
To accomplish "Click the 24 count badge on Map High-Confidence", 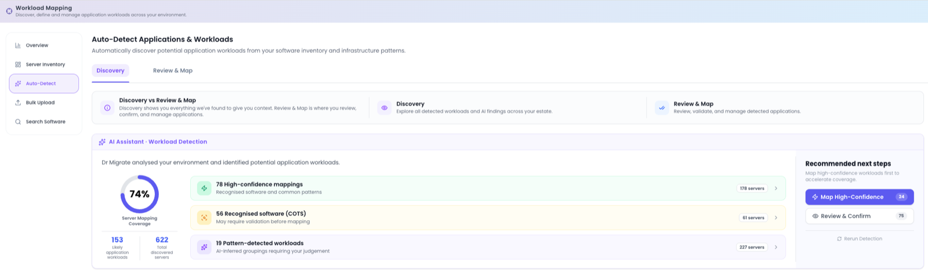I will [x=901, y=197].
